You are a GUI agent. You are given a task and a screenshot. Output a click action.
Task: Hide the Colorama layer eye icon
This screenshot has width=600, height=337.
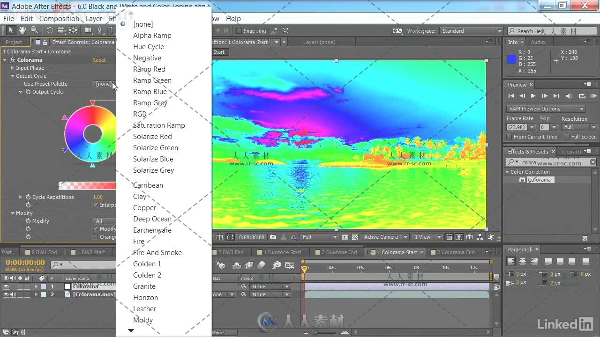(6, 286)
